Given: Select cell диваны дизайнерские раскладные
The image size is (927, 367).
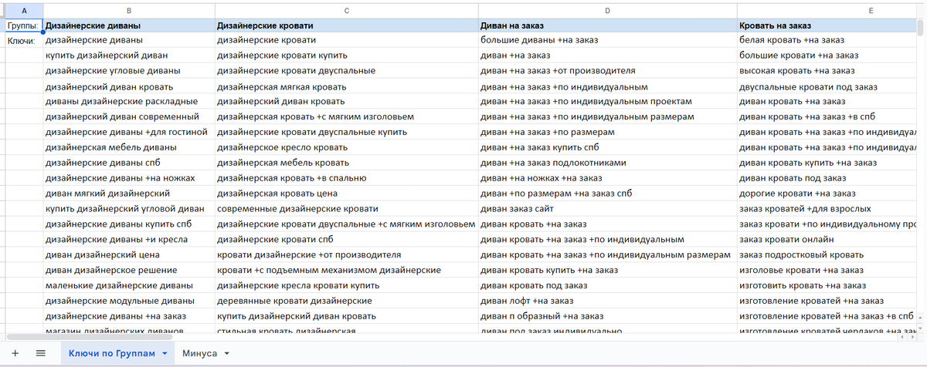Looking at the screenshot, I should [x=129, y=102].
